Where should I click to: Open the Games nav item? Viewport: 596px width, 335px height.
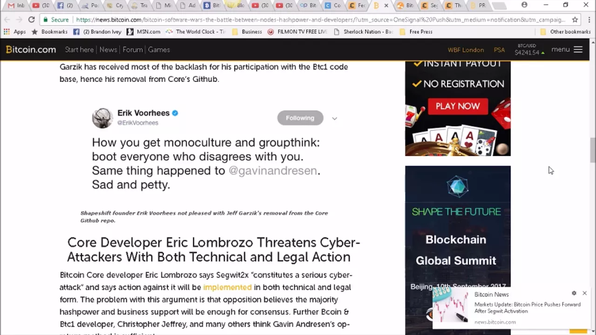(x=159, y=49)
